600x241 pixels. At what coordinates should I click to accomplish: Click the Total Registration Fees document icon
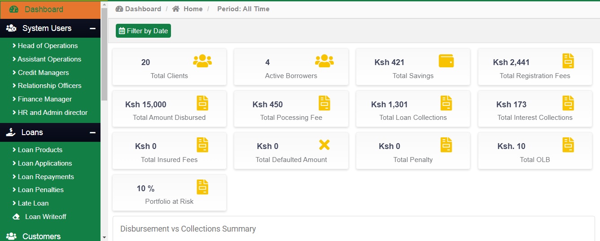[568, 61]
